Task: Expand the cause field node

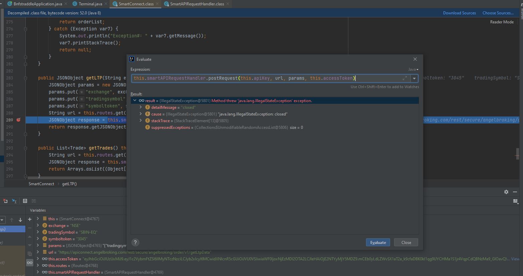Action: point(141,114)
